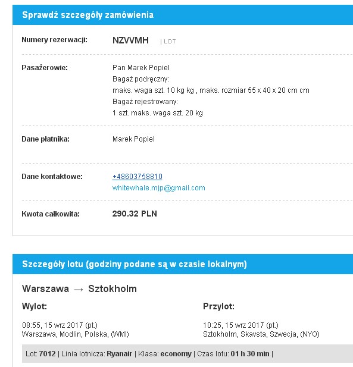The image size is (353, 367).
Task: Open the whitewhale.mjp@gmail.com email link
Action: [x=159, y=188]
